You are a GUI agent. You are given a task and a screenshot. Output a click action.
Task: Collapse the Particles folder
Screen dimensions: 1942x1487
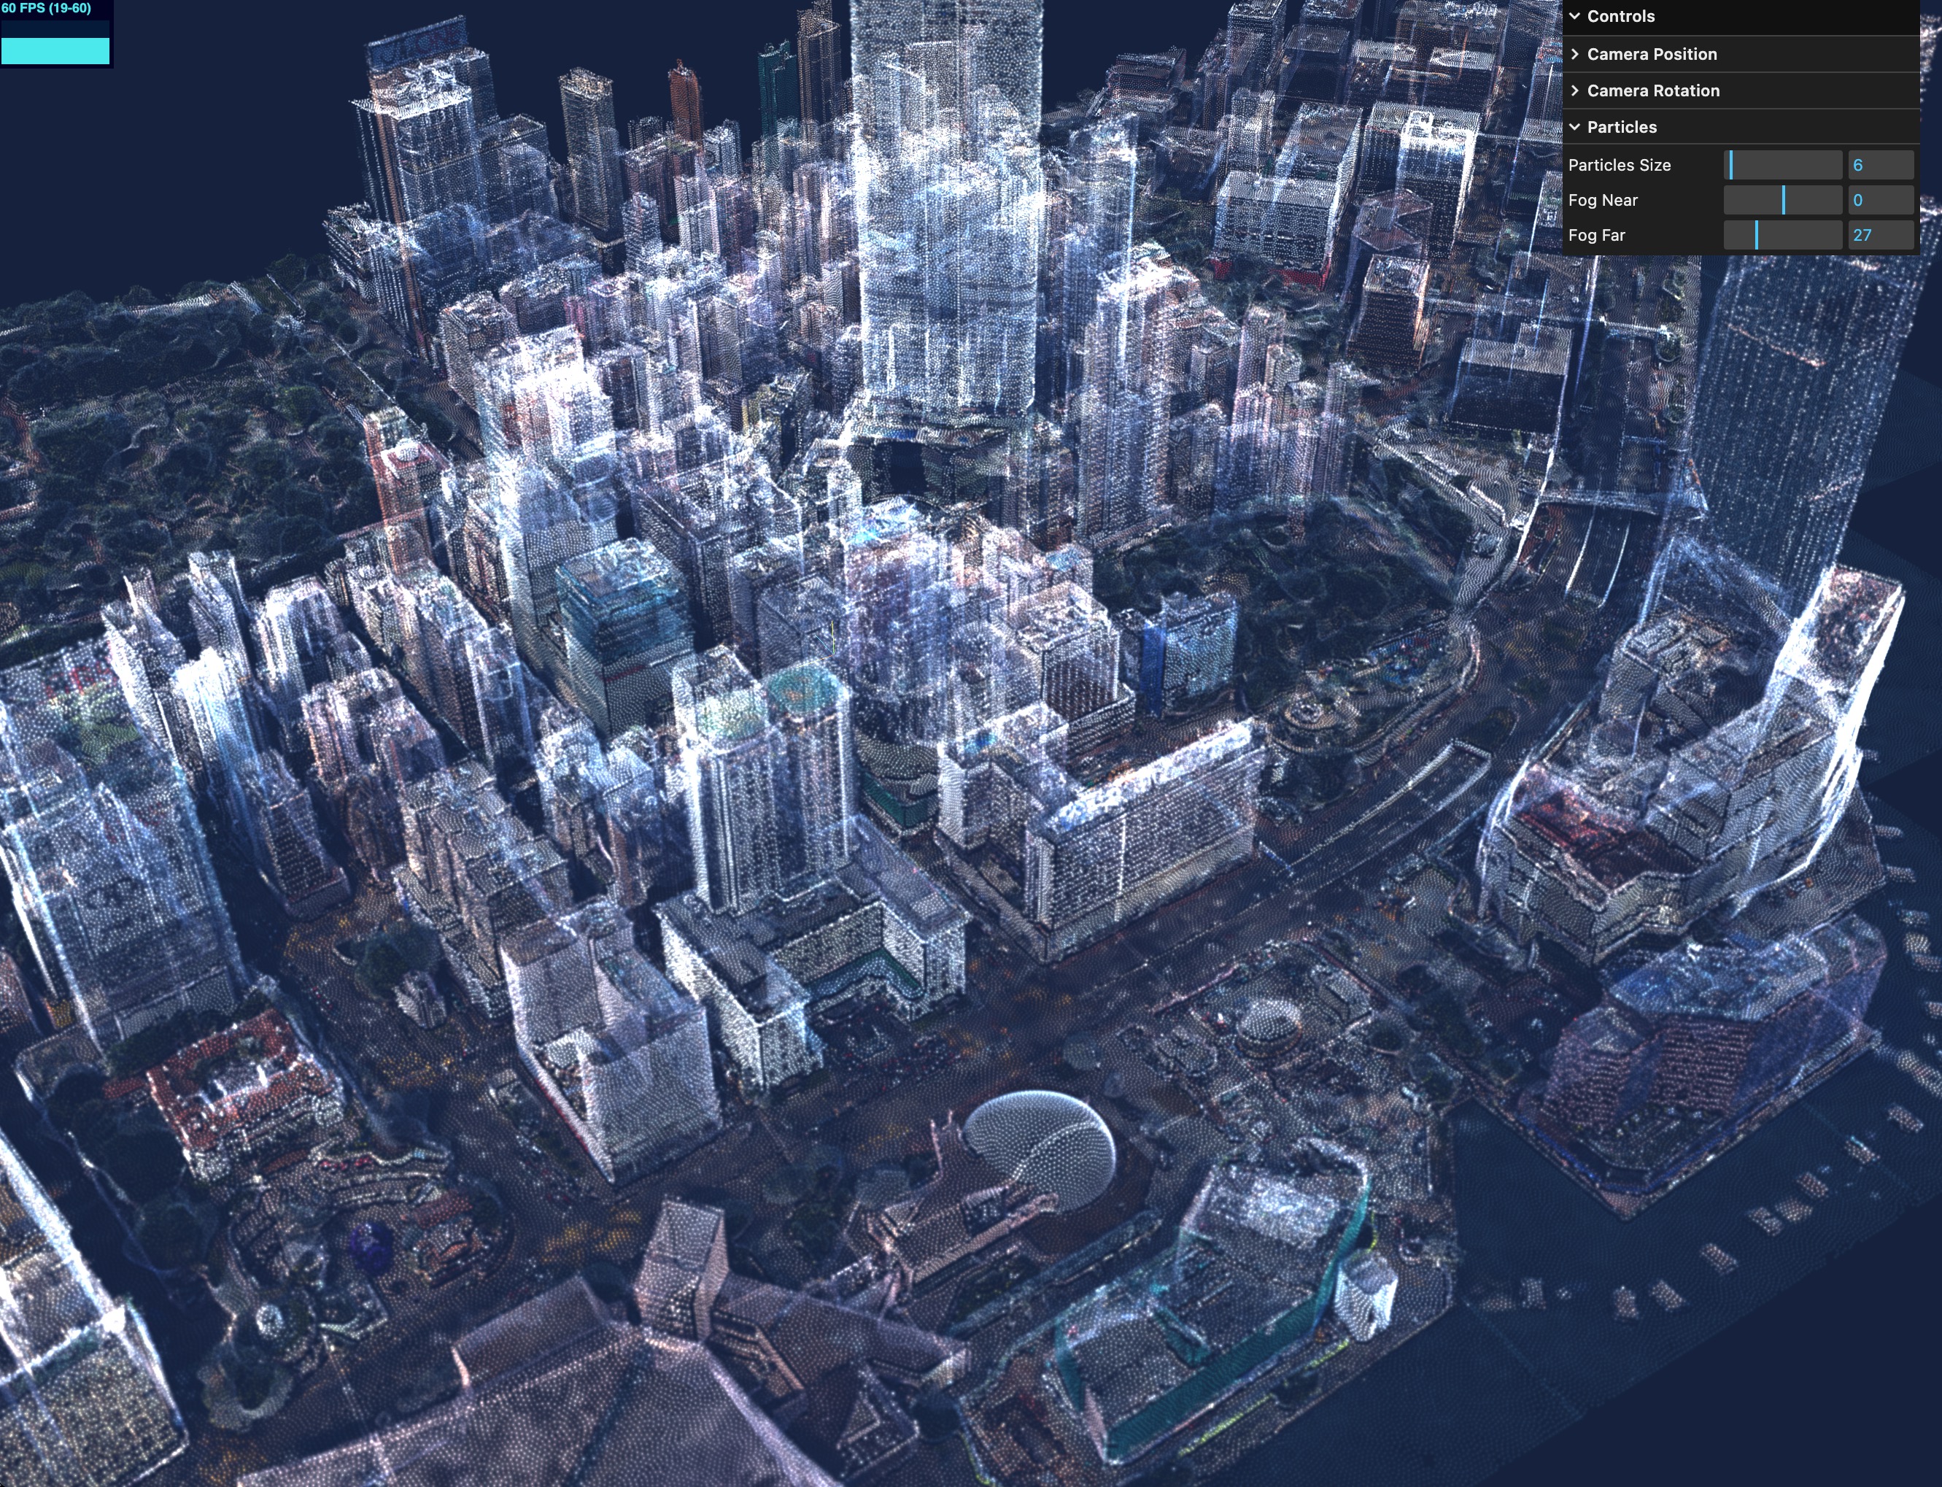(x=1621, y=126)
